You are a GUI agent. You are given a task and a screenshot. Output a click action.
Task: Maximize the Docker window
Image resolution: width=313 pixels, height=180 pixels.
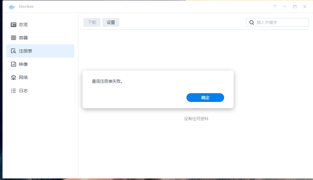tap(295, 7)
